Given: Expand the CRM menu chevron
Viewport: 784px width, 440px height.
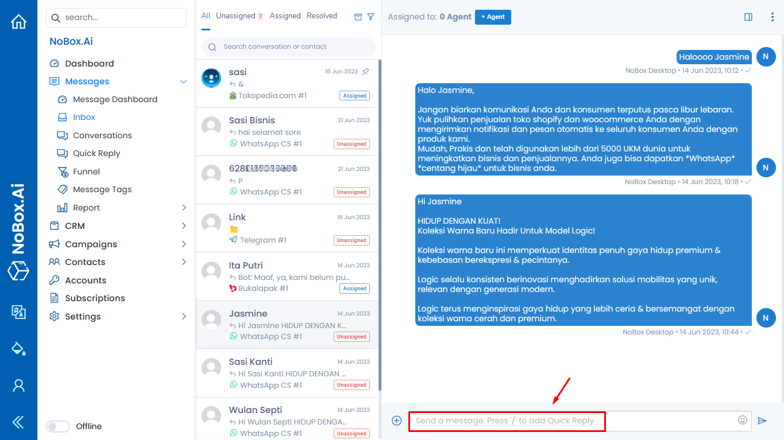Looking at the screenshot, I should coord(184,226).
